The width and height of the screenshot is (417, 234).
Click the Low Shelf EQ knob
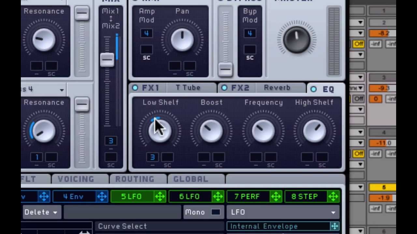[x=160, y=131]
